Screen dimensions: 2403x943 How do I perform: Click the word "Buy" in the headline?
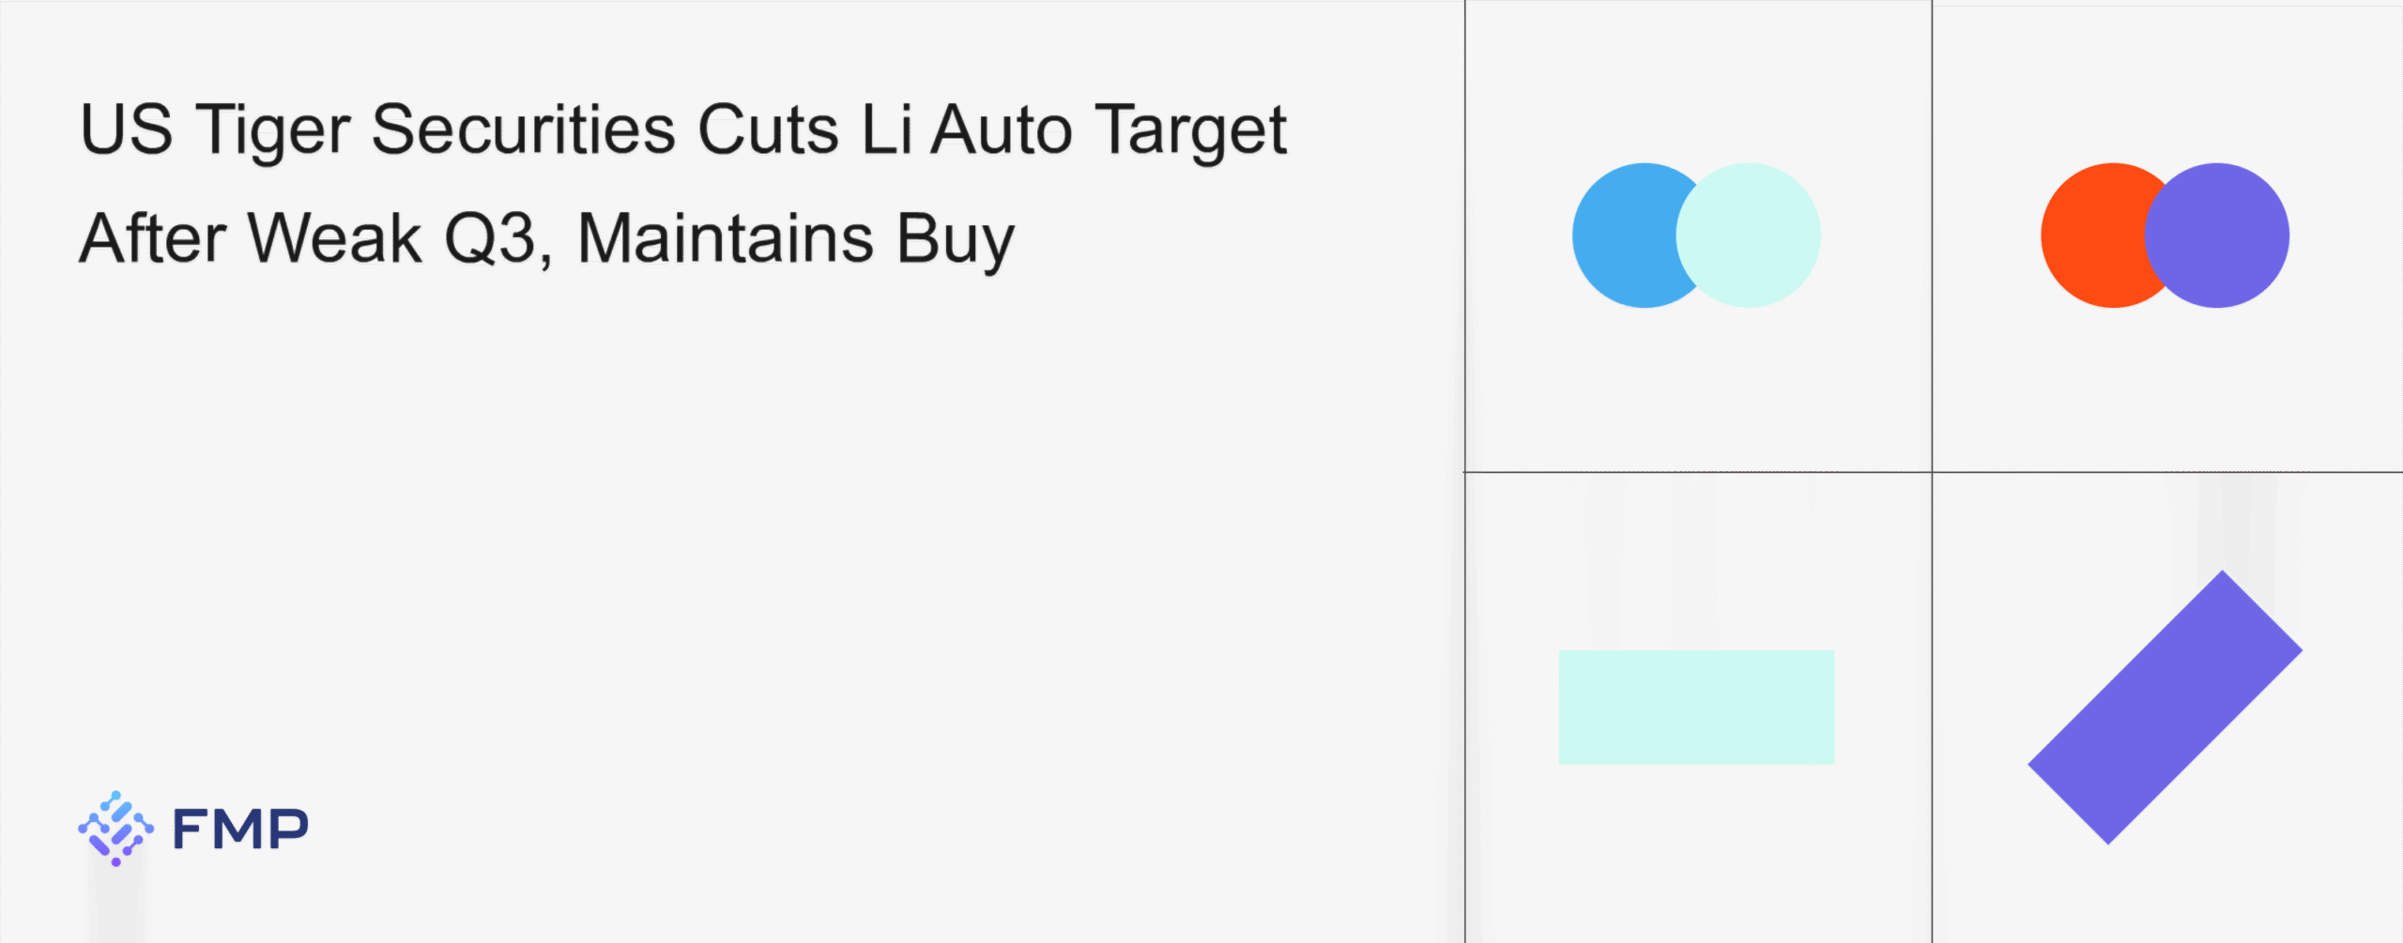click(955, 238)
